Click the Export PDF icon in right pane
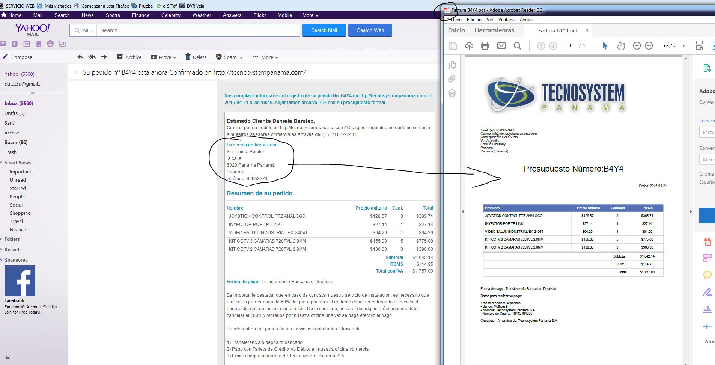 [707, 68]
